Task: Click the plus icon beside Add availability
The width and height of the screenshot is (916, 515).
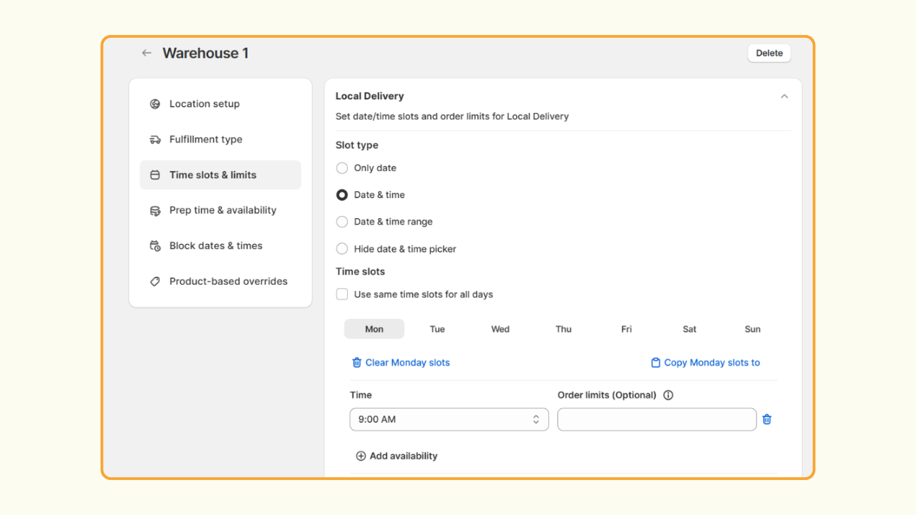Action: (361, 456)
